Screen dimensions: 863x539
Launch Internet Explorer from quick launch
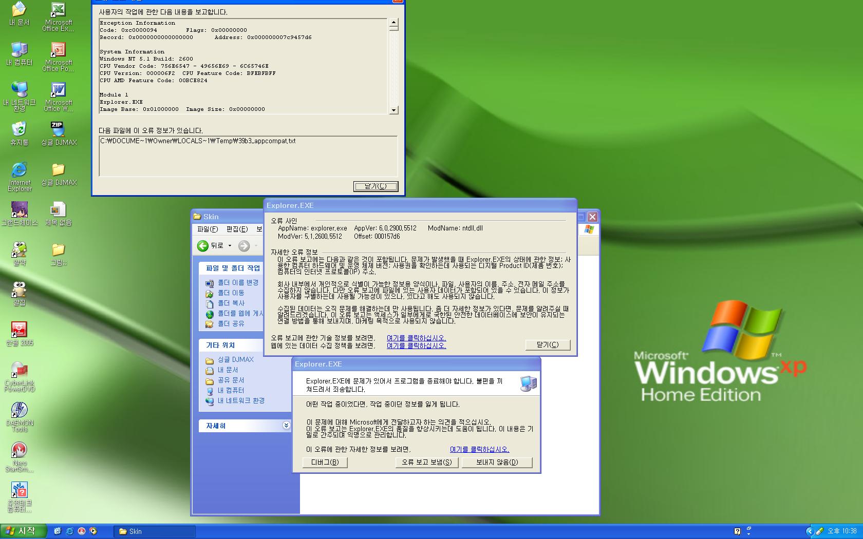[x=69, y=531]
